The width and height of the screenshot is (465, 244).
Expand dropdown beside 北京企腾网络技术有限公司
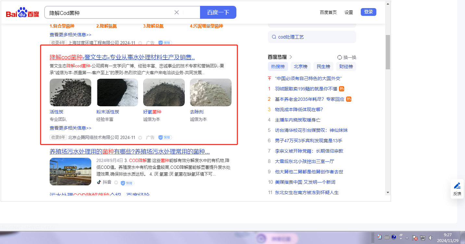click(140, 137)
